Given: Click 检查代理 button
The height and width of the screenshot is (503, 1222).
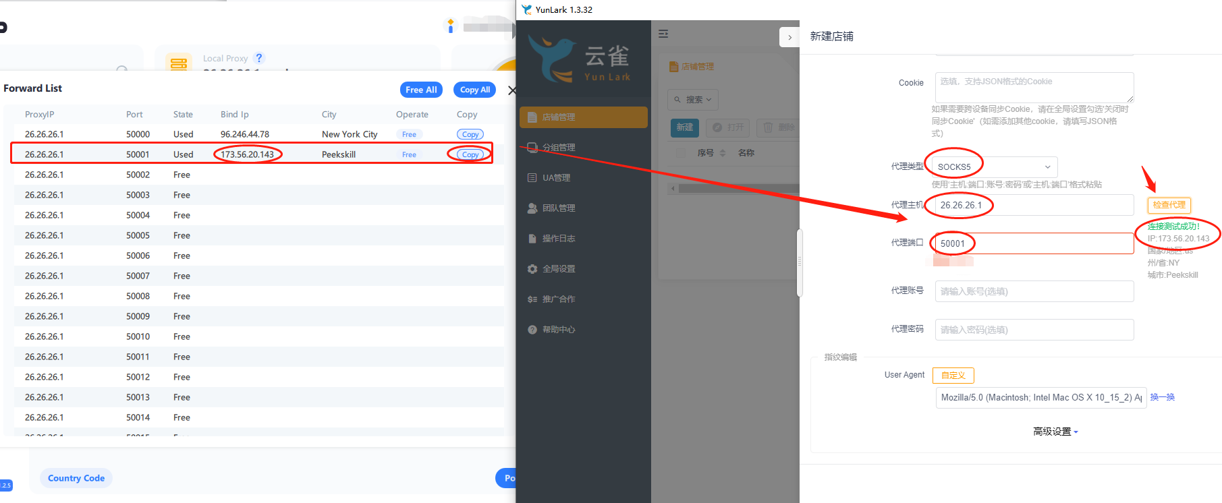Looking at the screenshot, I should point(1169,205).
